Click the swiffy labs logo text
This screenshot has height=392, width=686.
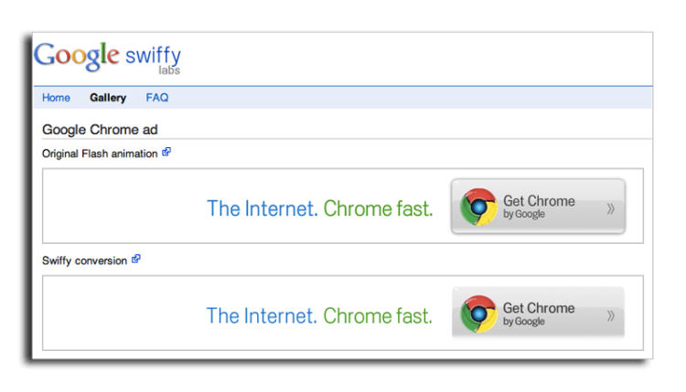(x=153, y=60)
